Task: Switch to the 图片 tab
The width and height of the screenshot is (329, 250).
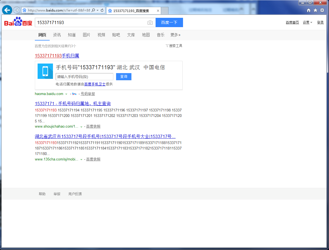Action: pyautogui.click(x=86, y=35)
